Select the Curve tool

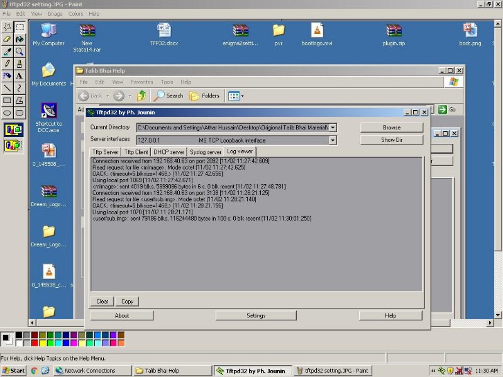coord(19,88)
